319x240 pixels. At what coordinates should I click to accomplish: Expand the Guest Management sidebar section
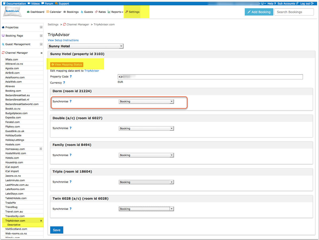pyautogui.click(x=41, y=44)
